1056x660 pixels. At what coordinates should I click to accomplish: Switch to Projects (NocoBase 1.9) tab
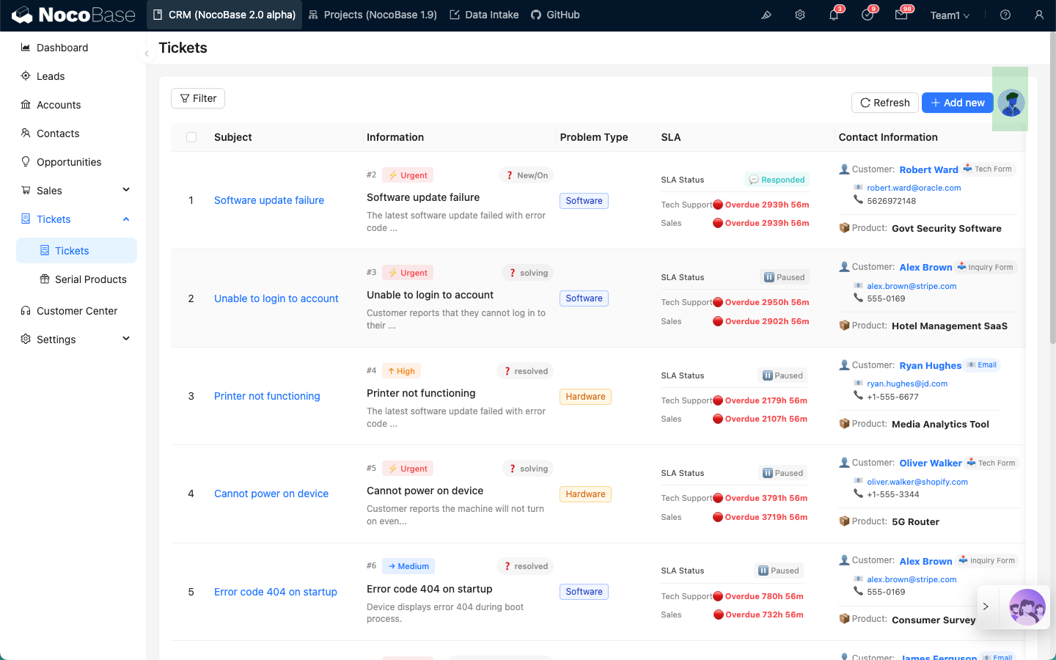tap(373, 15)
